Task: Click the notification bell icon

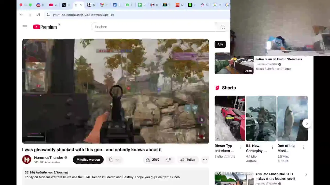Action: click(x=110, y=160)
